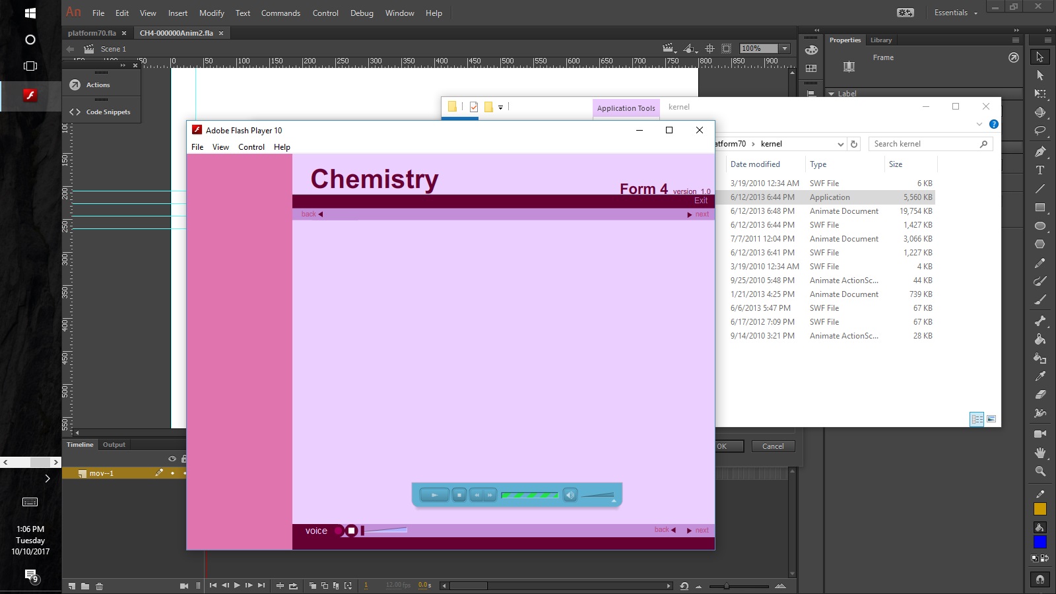Screen dimensions: 1056x594
Task: Click the Cancel button in dialog
Action: (x=773, y=446)
